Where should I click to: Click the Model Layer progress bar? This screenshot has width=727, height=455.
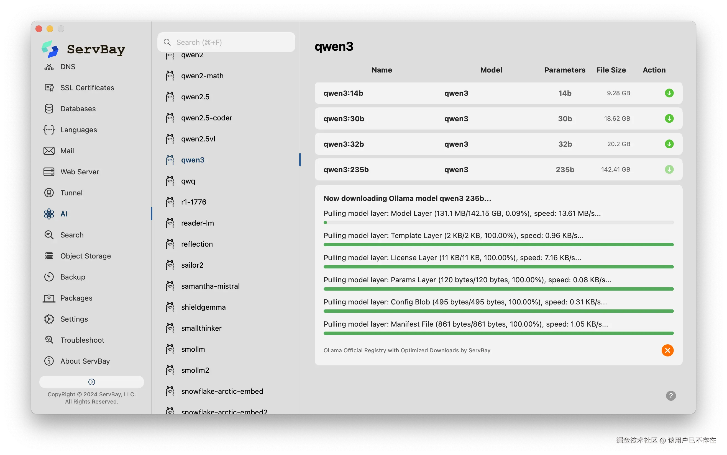tap(498, 223)
